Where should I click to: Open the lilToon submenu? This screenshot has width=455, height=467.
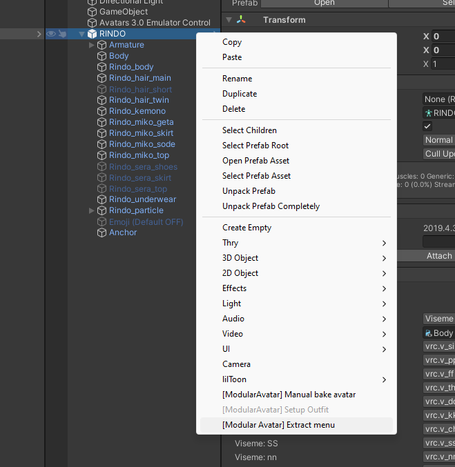pyautogui.click(x=296, y=379)
